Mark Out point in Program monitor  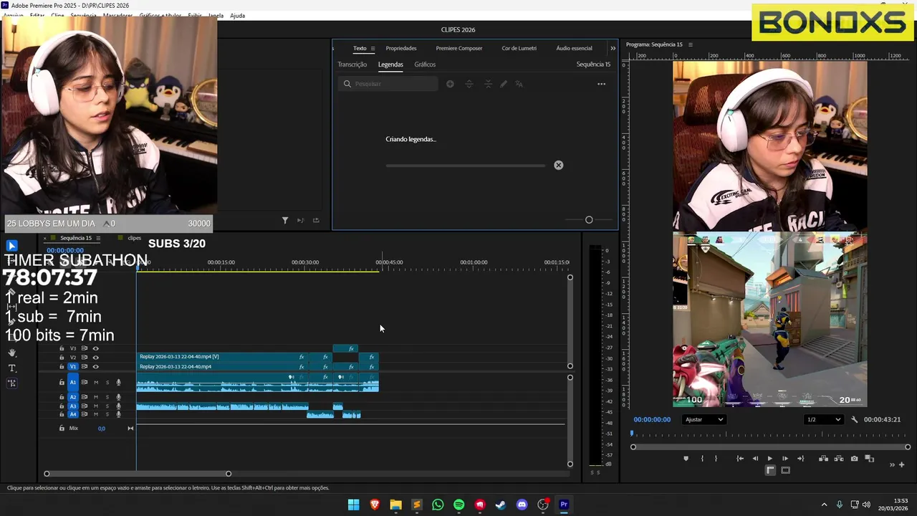click(x=716, y=459)
